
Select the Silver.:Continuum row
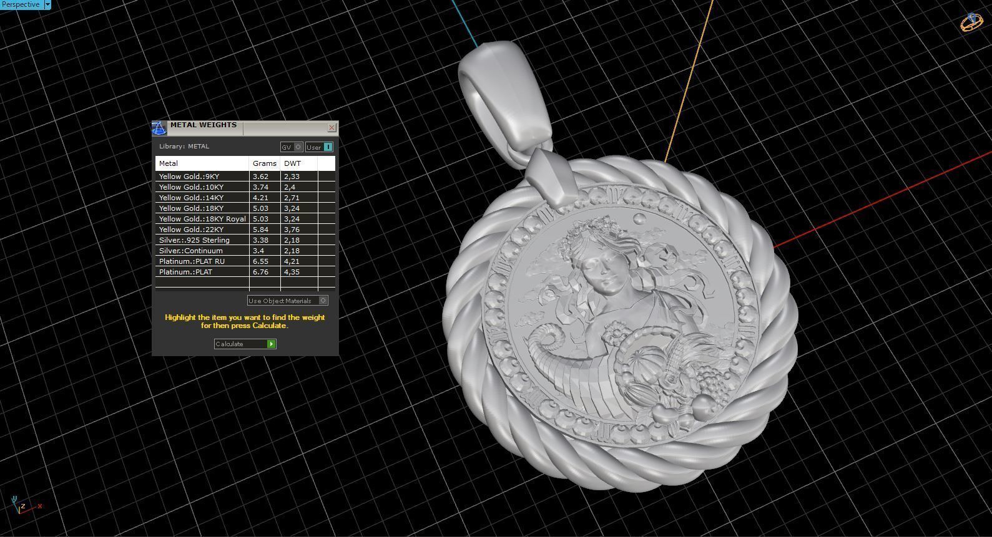[x=245, y=251]
